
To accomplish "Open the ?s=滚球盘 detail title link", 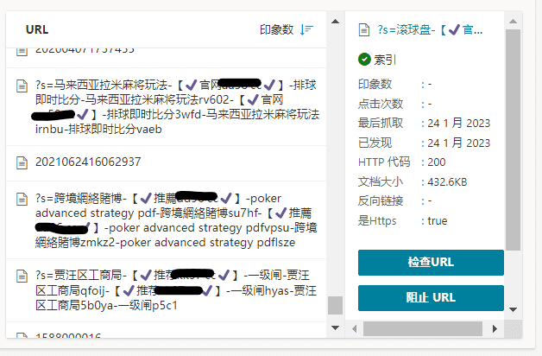I will pos(430,30).
